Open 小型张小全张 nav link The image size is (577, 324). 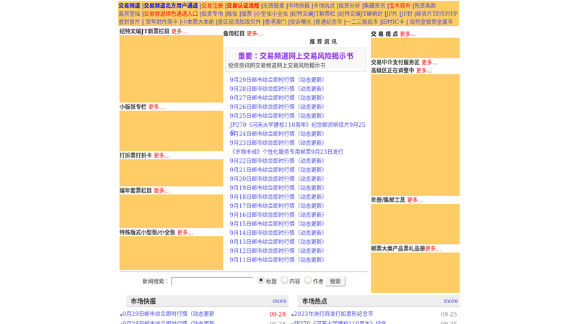coord(272,14)
